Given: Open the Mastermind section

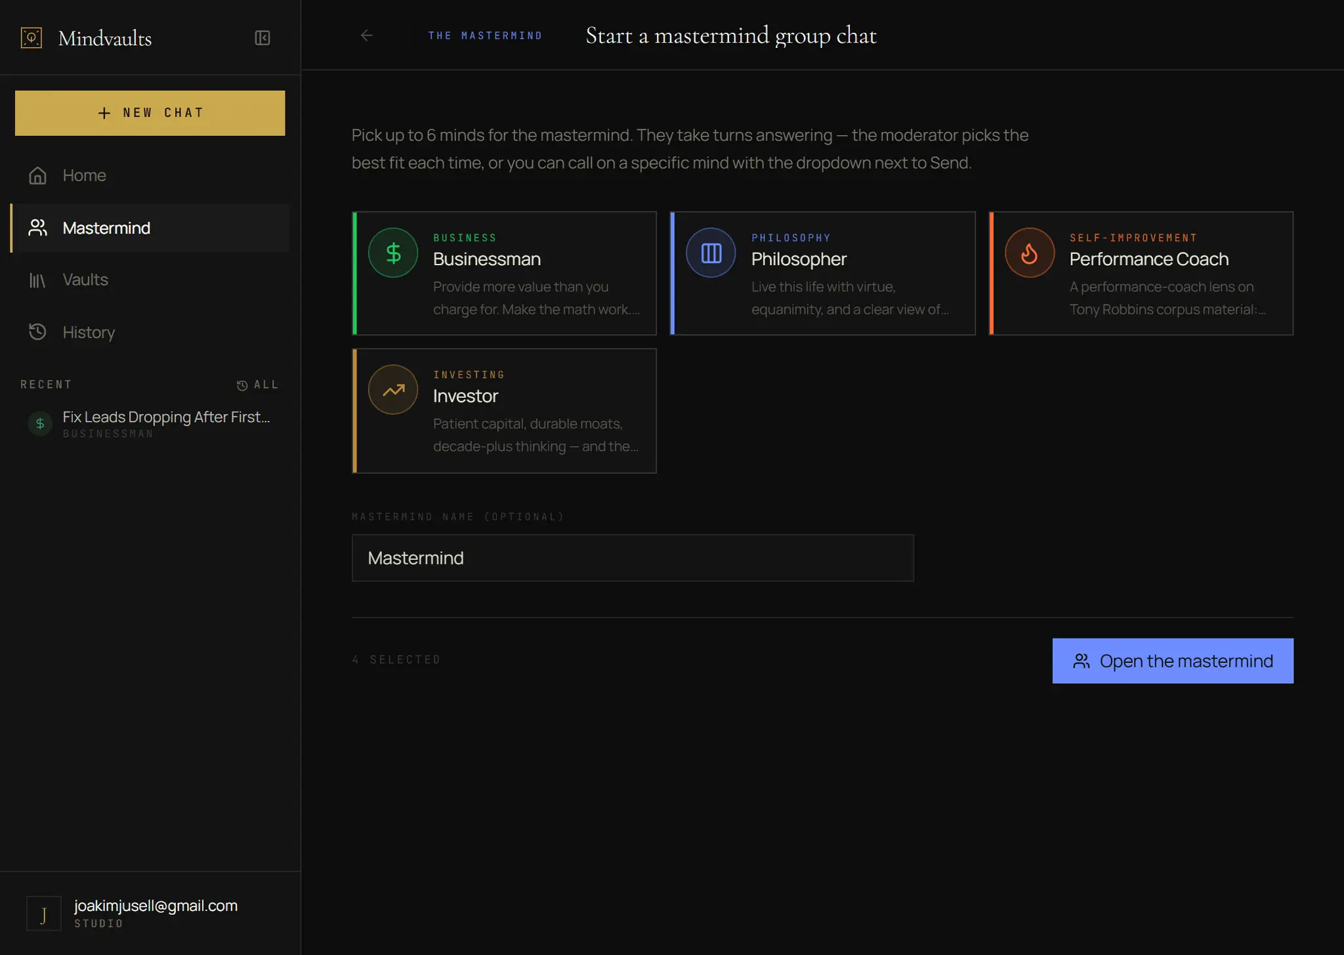Looking at the screenshot, I should [150, 228].
